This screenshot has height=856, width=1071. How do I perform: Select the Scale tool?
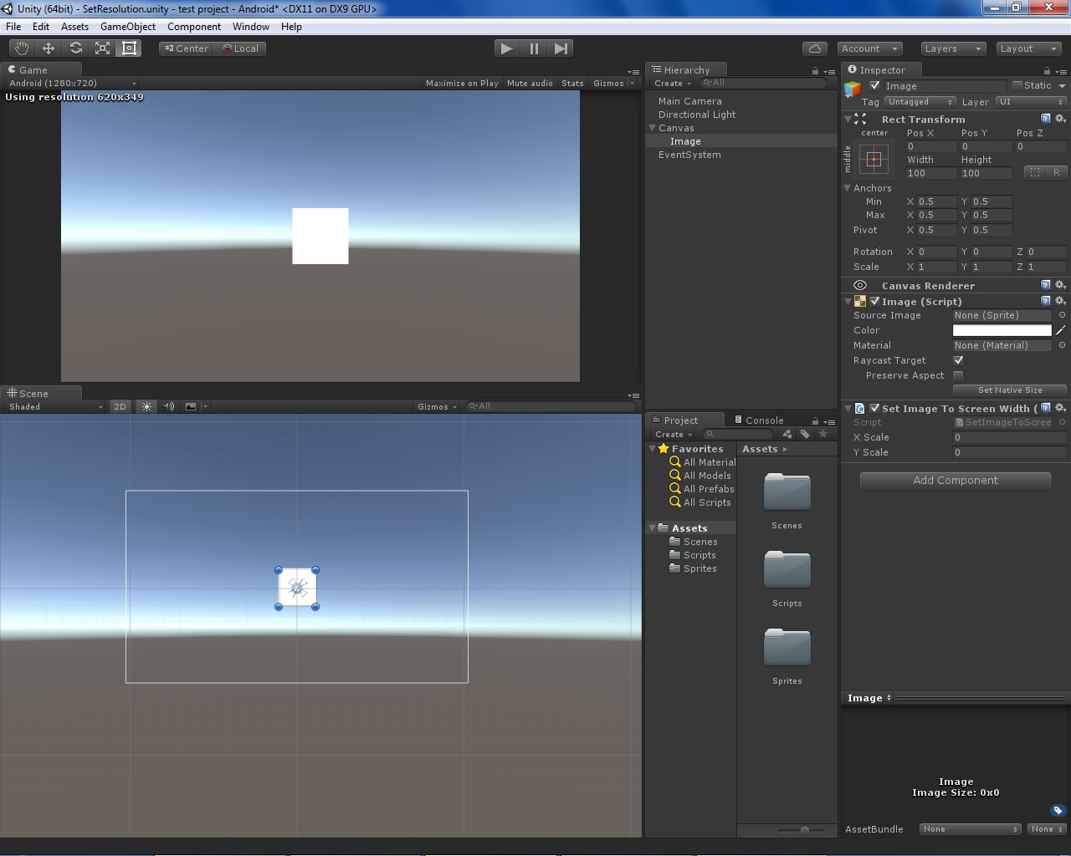coord(101,48)
